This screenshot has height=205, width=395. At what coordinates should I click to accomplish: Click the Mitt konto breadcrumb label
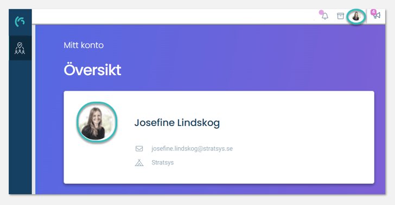click(x=84, y=45)
